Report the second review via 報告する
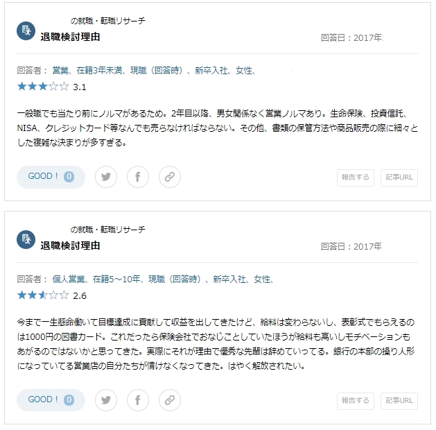 [356, 401]
